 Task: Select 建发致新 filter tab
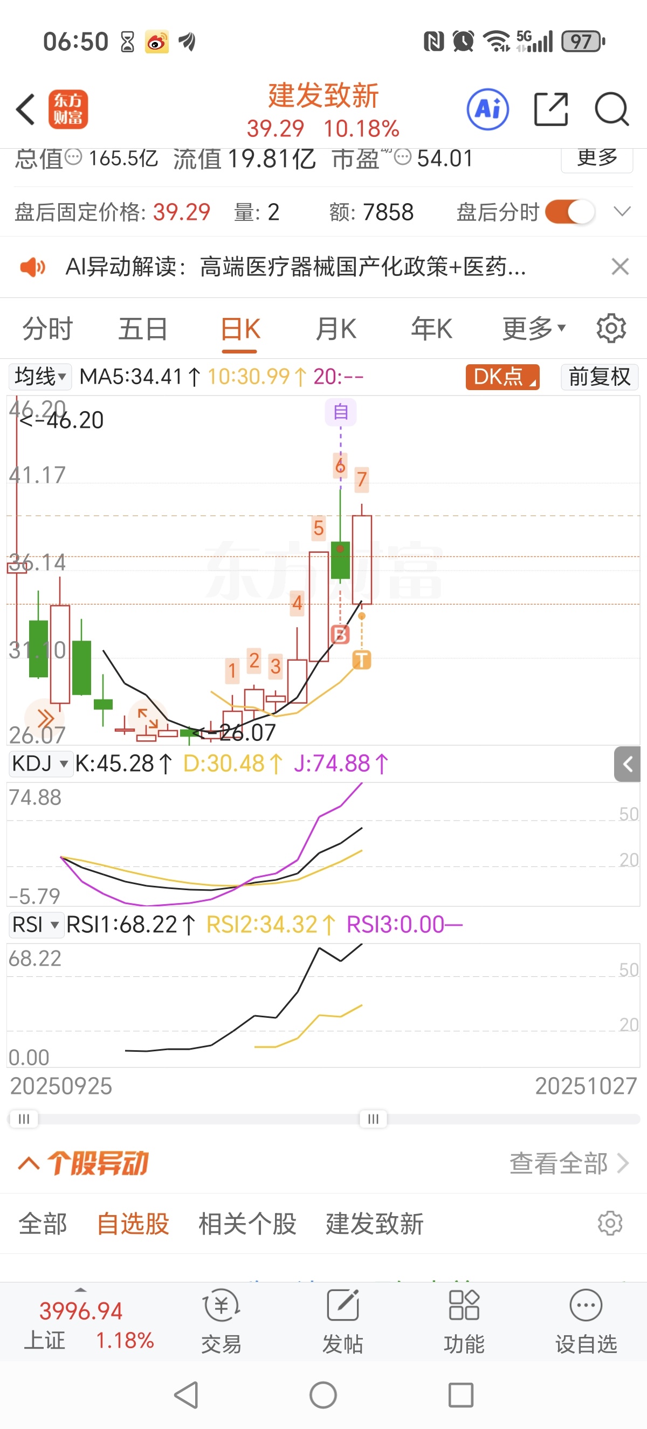[x=375, y=1223]
